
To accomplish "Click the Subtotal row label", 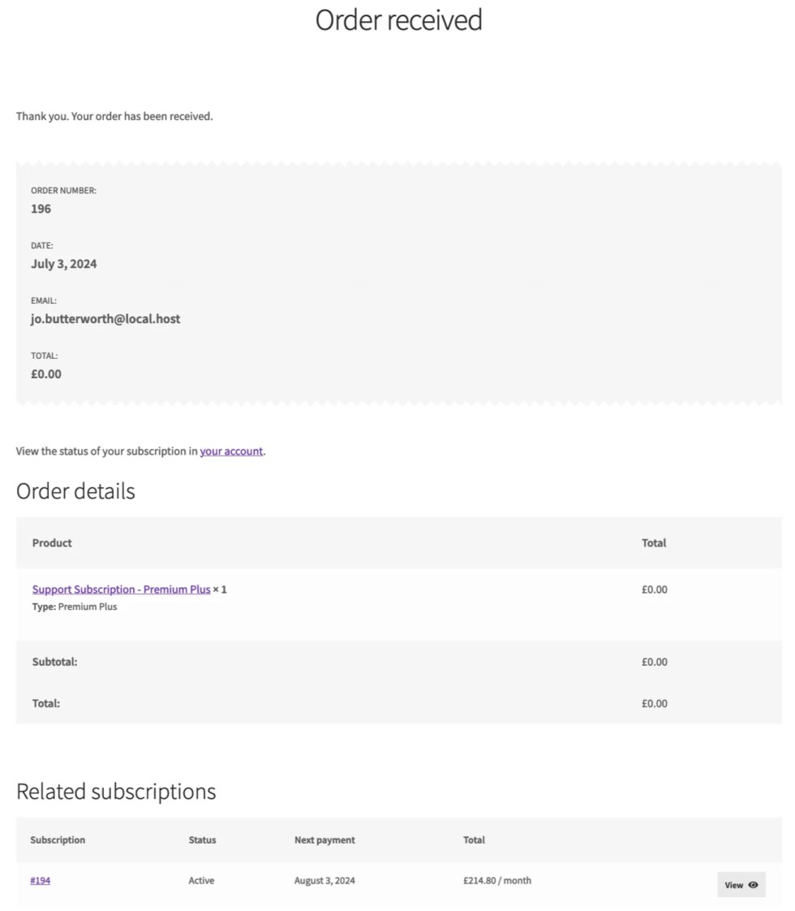I will point(54,662).
